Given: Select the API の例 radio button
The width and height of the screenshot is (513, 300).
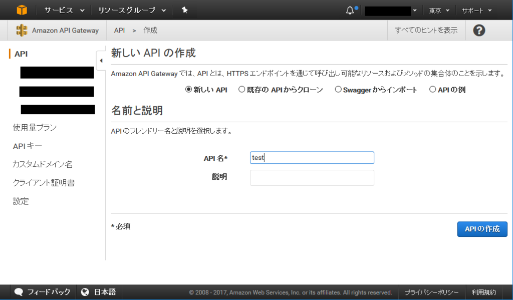Looking at the screenshot, I should [x=432, y=89].
